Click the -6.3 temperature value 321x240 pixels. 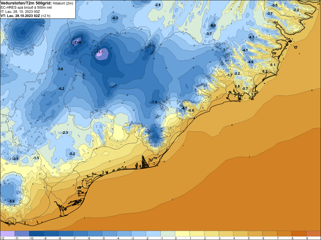115,18
